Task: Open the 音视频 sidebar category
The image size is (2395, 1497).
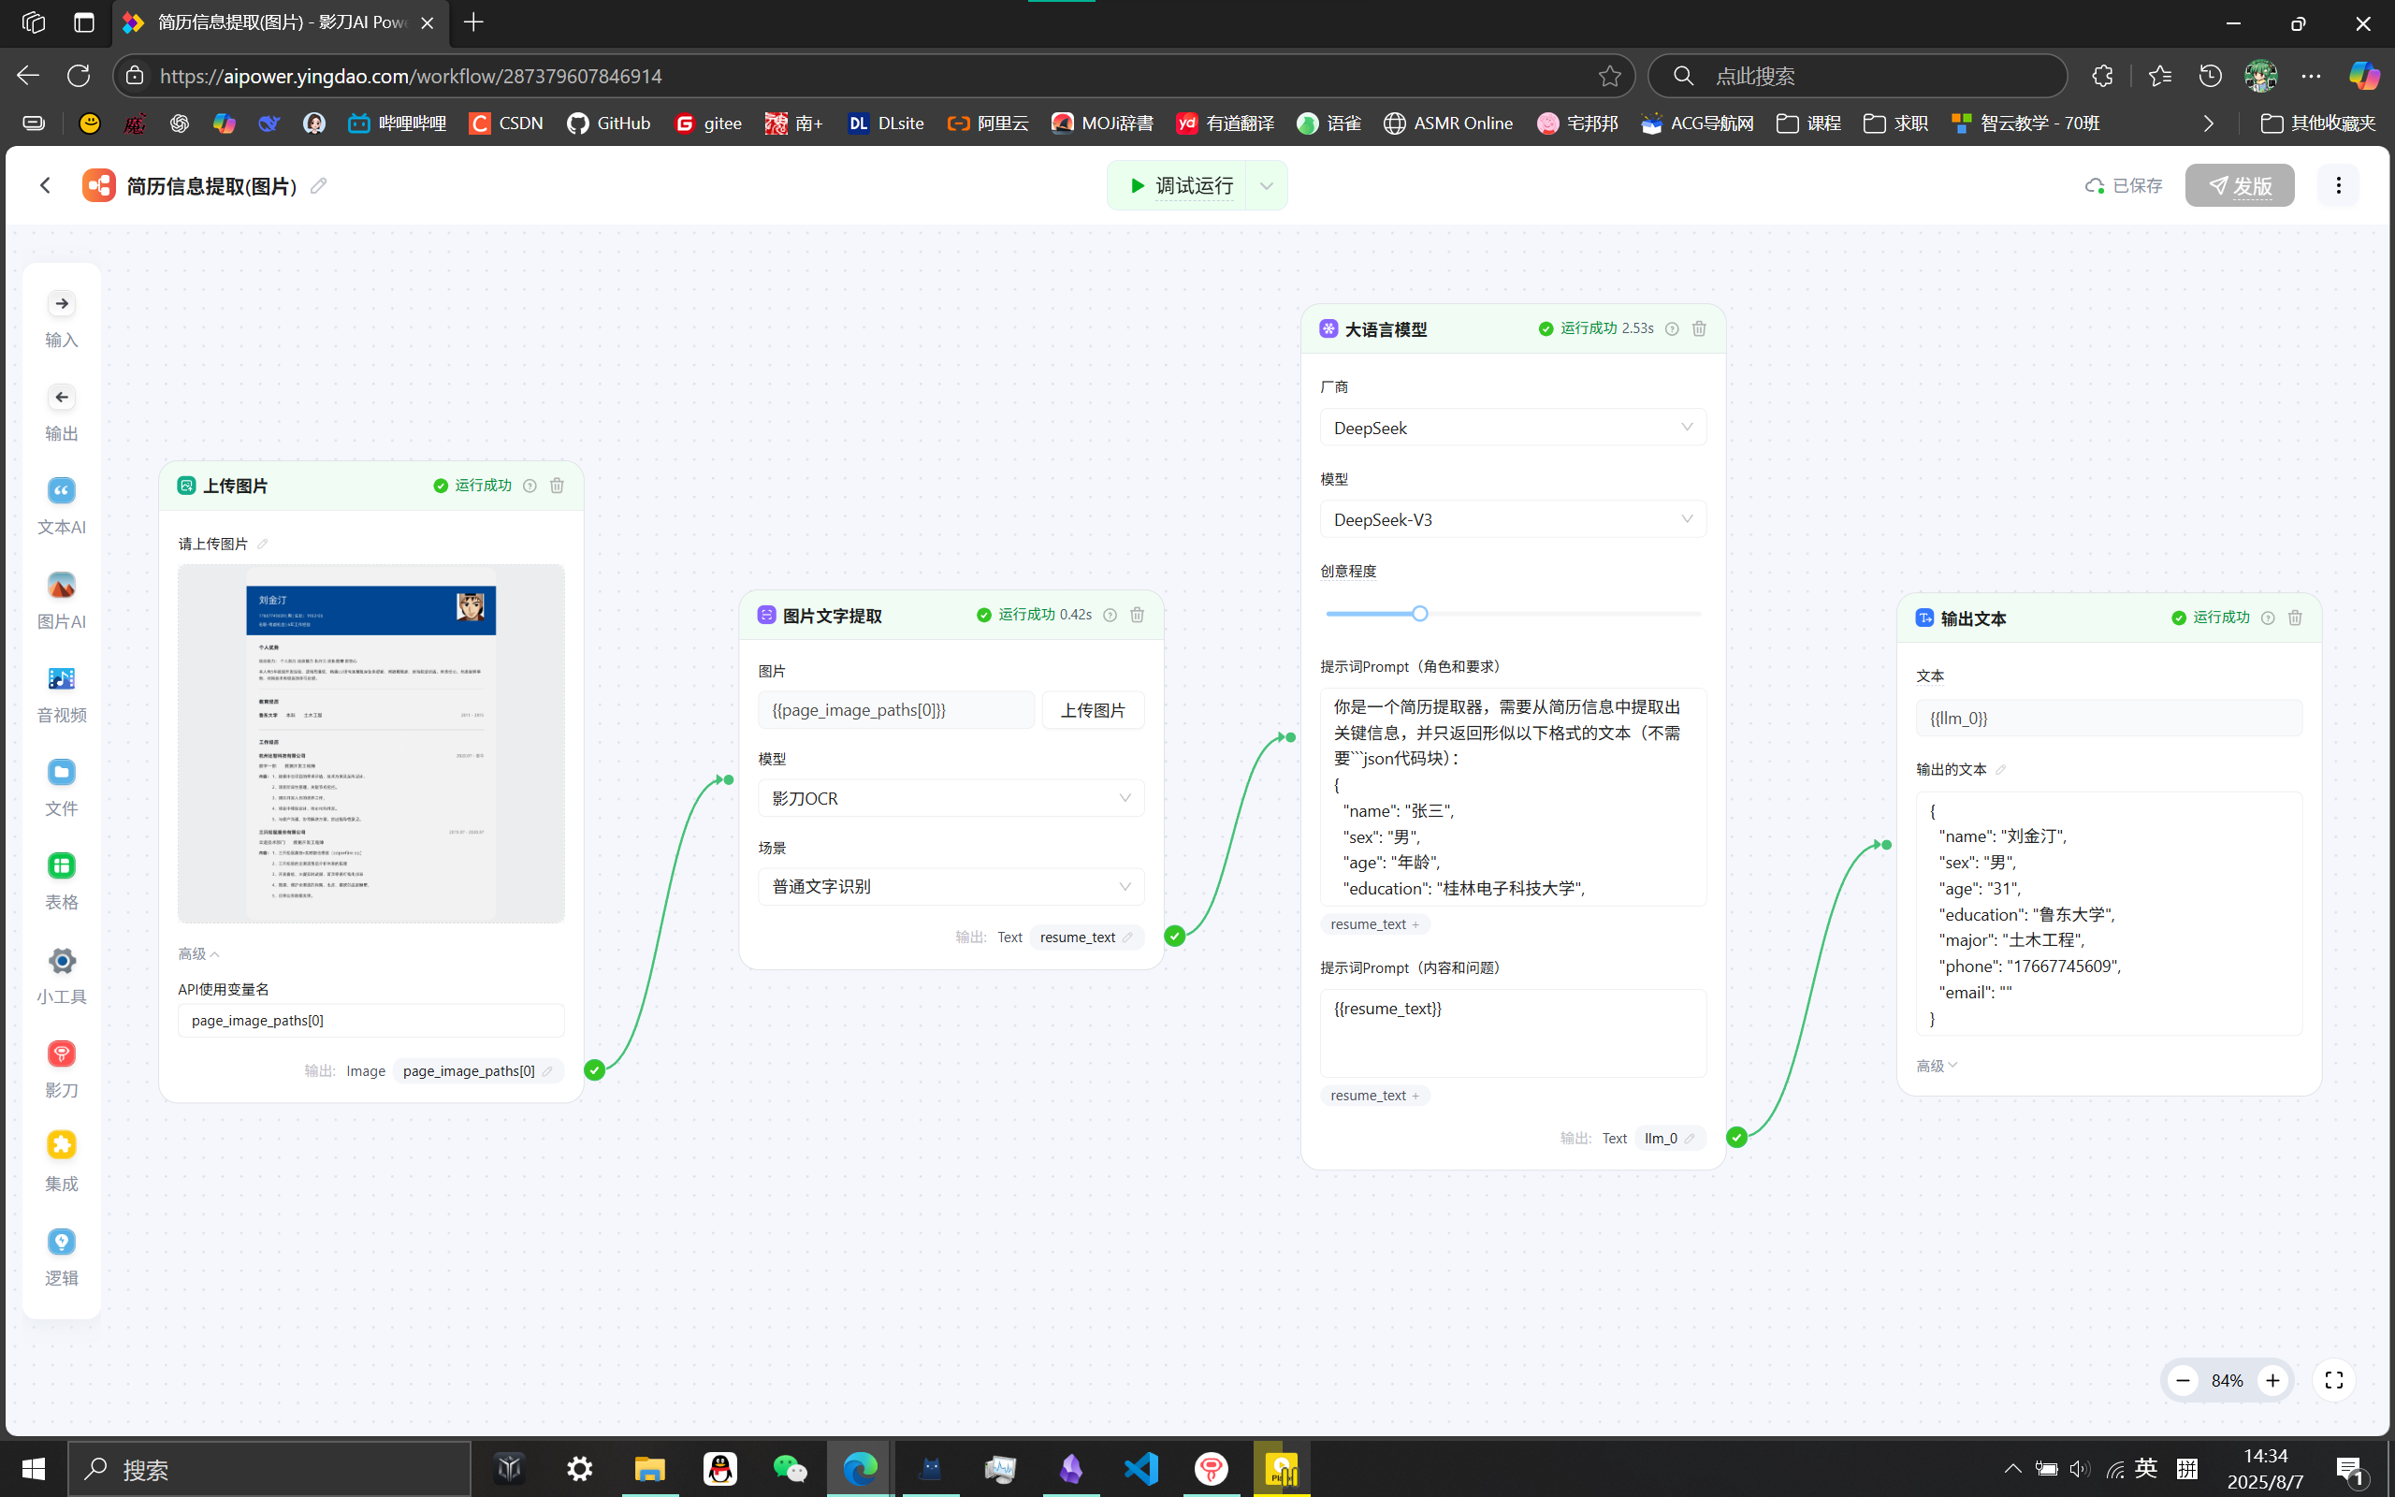Action: click(x=62, y=695)
